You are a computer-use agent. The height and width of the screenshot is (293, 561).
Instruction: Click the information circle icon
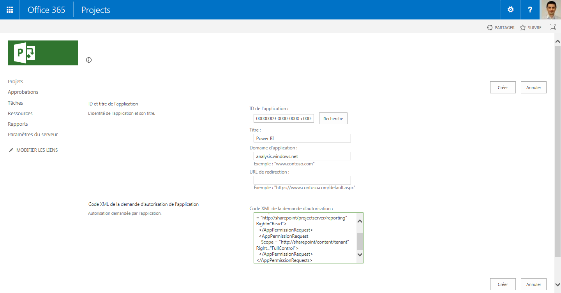click(89, 60)
